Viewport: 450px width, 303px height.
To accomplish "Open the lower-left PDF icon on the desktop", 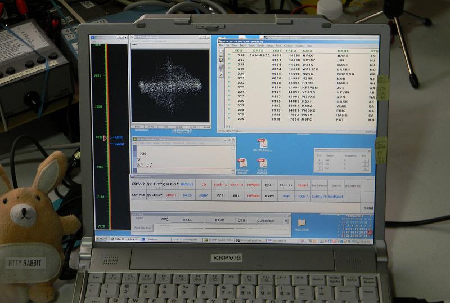I will (x=242, y=163).
